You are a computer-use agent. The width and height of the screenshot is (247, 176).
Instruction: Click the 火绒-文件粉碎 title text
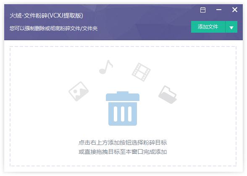coord(29,16)
